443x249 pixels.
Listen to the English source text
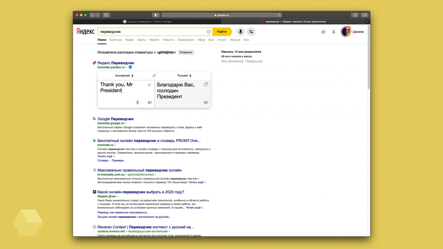(150, 102)
